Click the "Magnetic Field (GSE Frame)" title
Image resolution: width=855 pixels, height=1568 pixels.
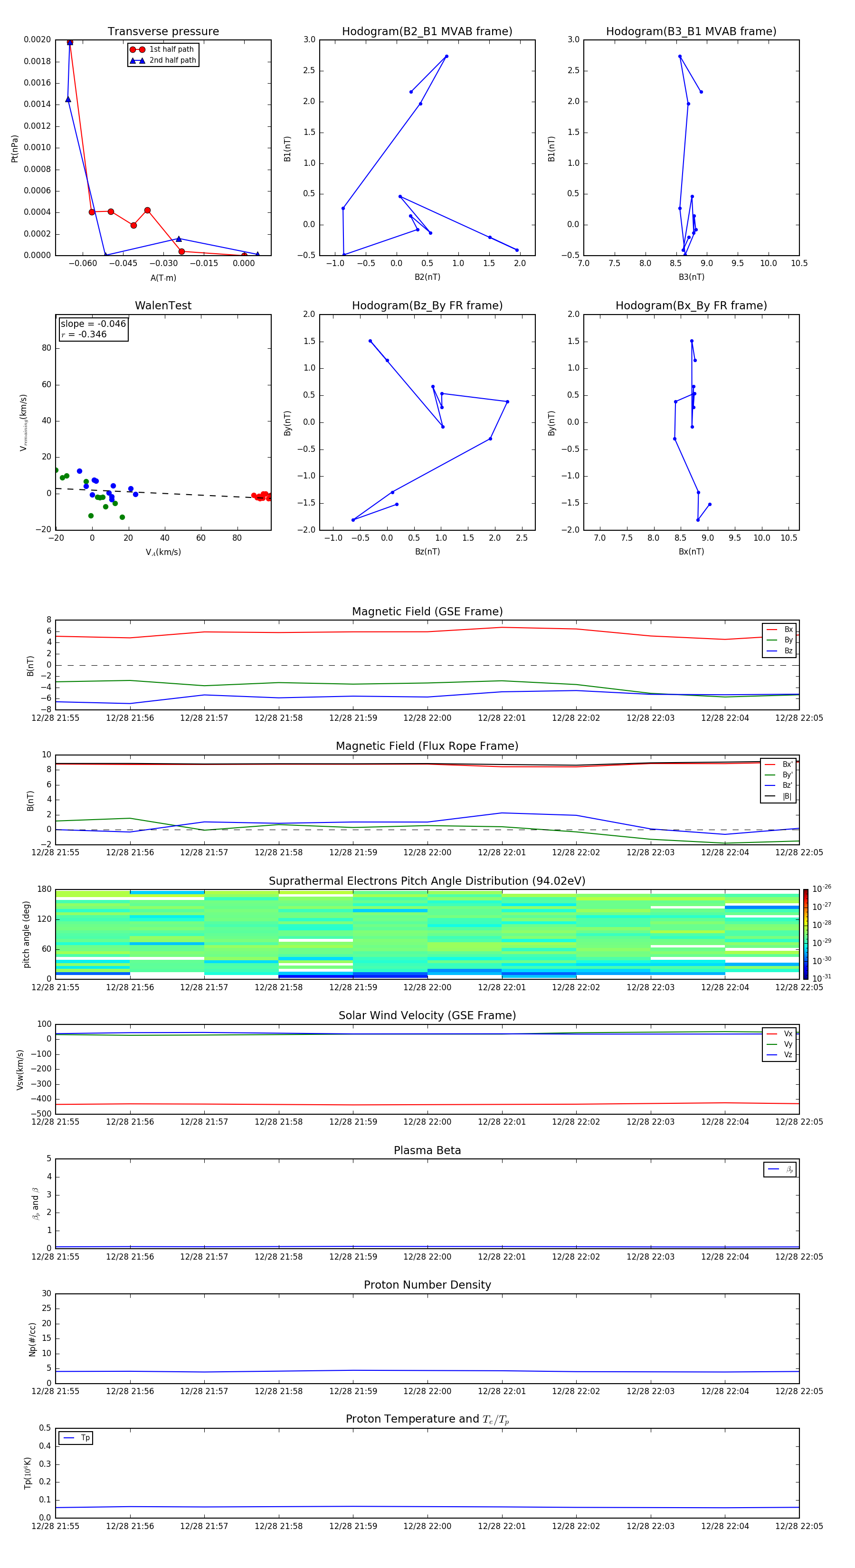[x=427, y=612]
